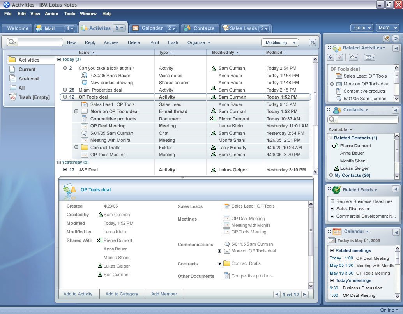Switch to the Sales Leads tab

pos(243,28)
